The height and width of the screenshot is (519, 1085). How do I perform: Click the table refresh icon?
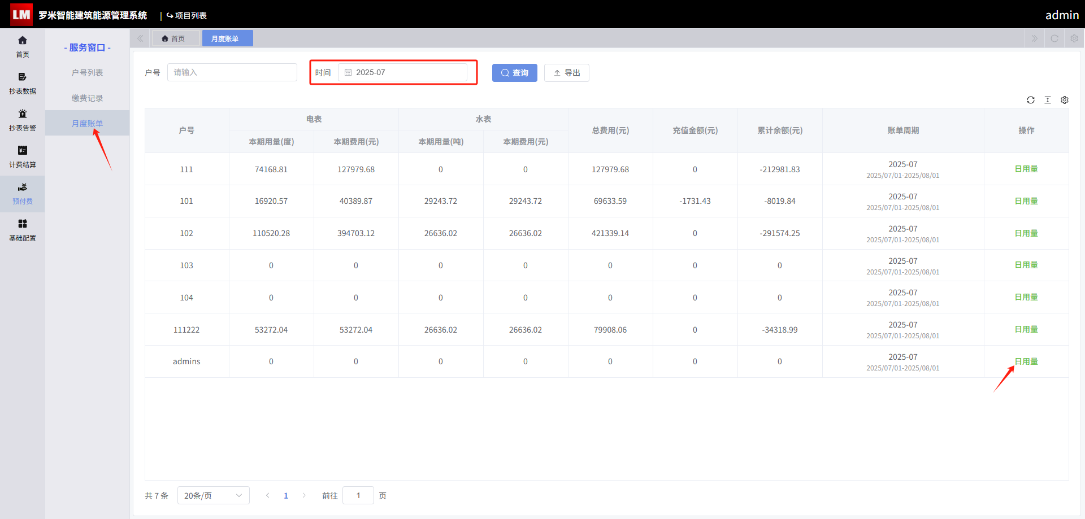1031,100
